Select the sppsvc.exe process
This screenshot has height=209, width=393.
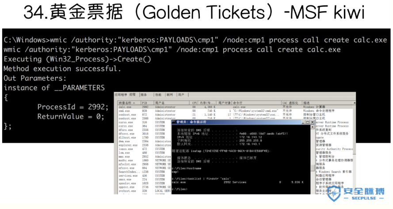[x=145, y=187]
